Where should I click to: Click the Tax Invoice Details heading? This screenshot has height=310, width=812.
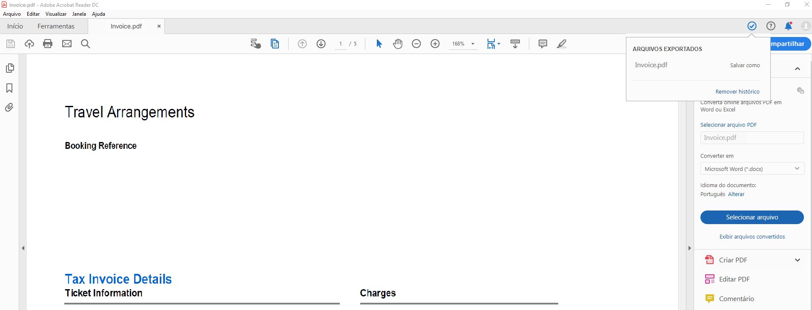[x=118, y=279]
